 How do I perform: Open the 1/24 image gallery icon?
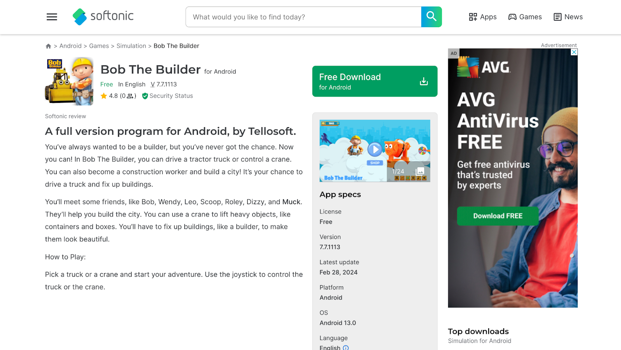click(420, 172)
